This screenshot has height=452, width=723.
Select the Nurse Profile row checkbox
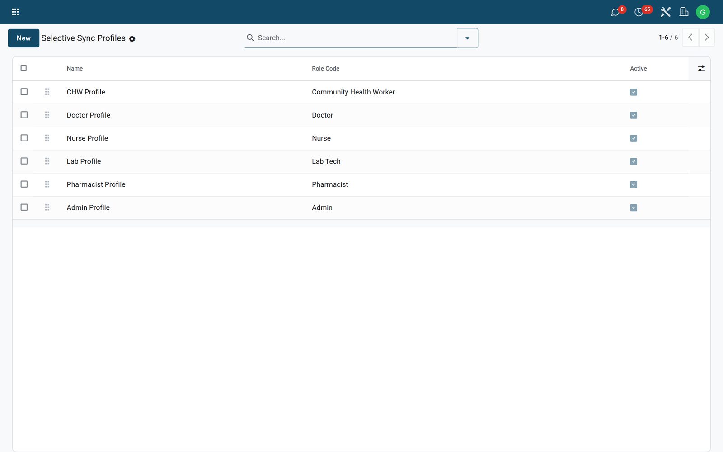point(24,138)
